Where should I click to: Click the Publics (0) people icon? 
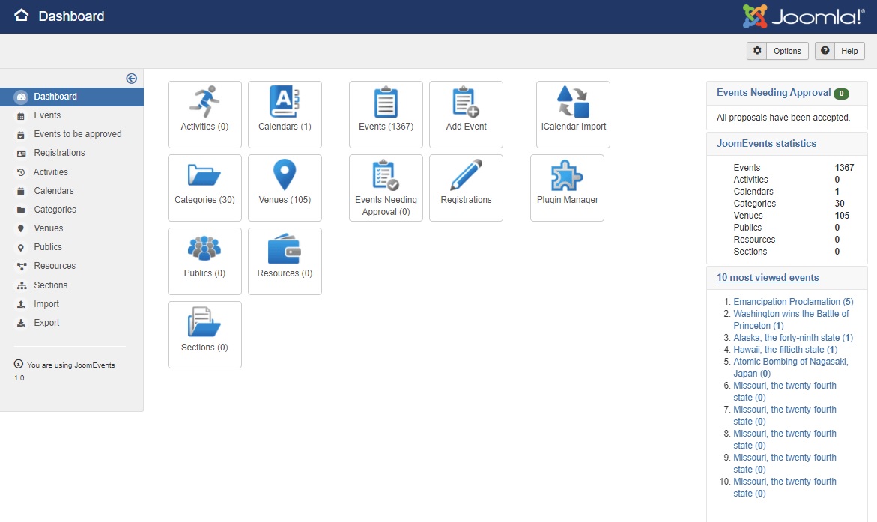click(x=204, y=251)
